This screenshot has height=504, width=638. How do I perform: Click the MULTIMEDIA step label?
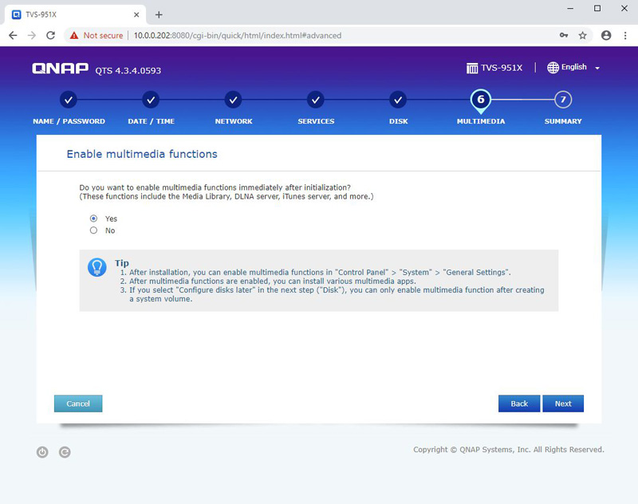(x=481, y=121)
